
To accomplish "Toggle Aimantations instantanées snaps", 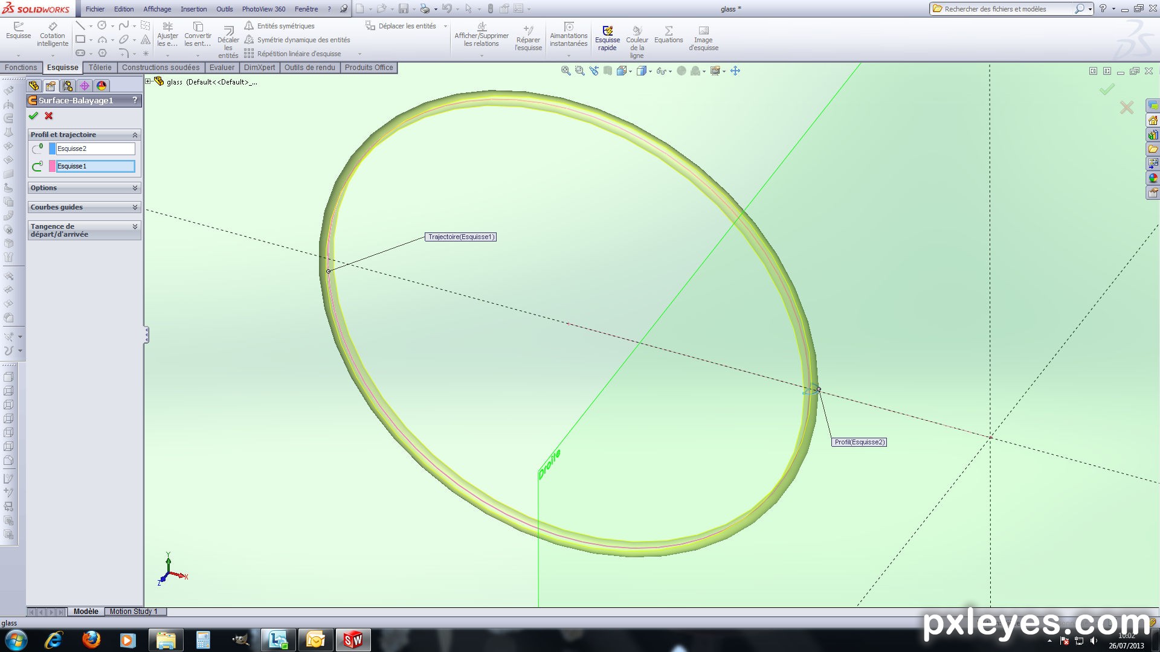I will (569, 34).
